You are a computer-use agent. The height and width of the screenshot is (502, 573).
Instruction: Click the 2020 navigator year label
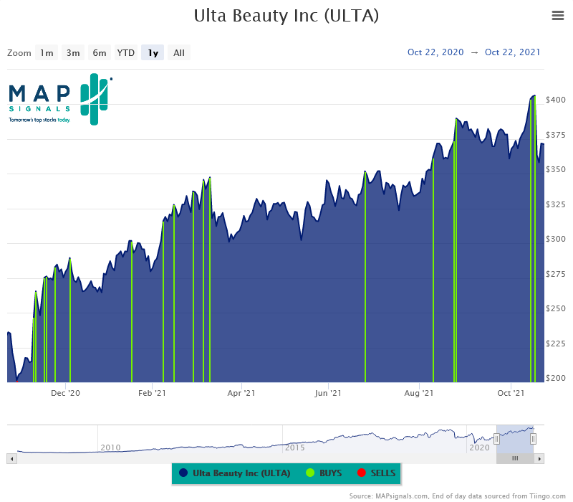coord(479,447)
